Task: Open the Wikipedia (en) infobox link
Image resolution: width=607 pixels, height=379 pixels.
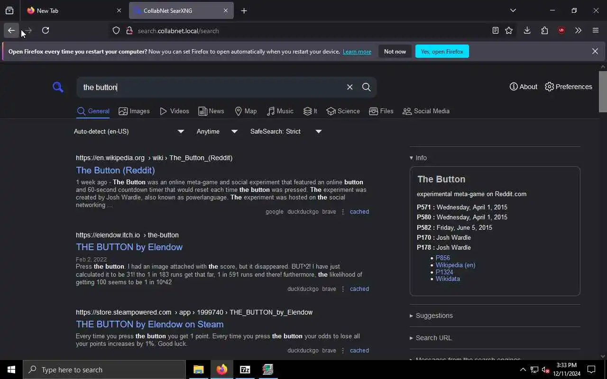Action: click(455, 265)
